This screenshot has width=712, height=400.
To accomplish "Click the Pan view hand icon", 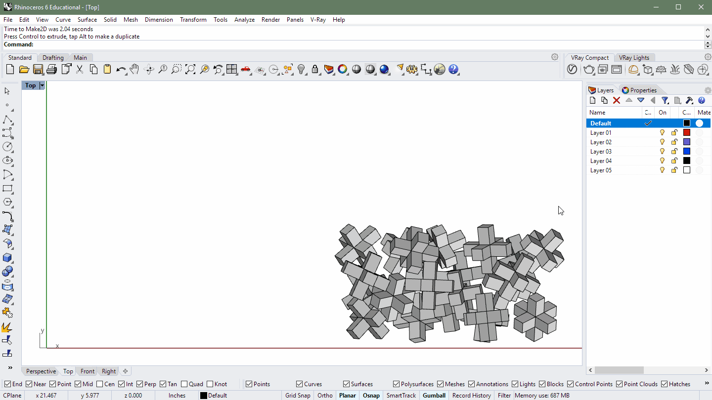I will click(x=134, y=70).
